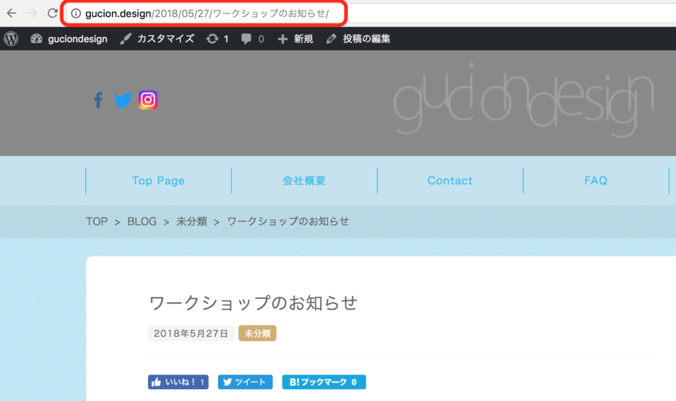Open guciondesign dashboard menu in admin bar

click(x=69, y=39)
